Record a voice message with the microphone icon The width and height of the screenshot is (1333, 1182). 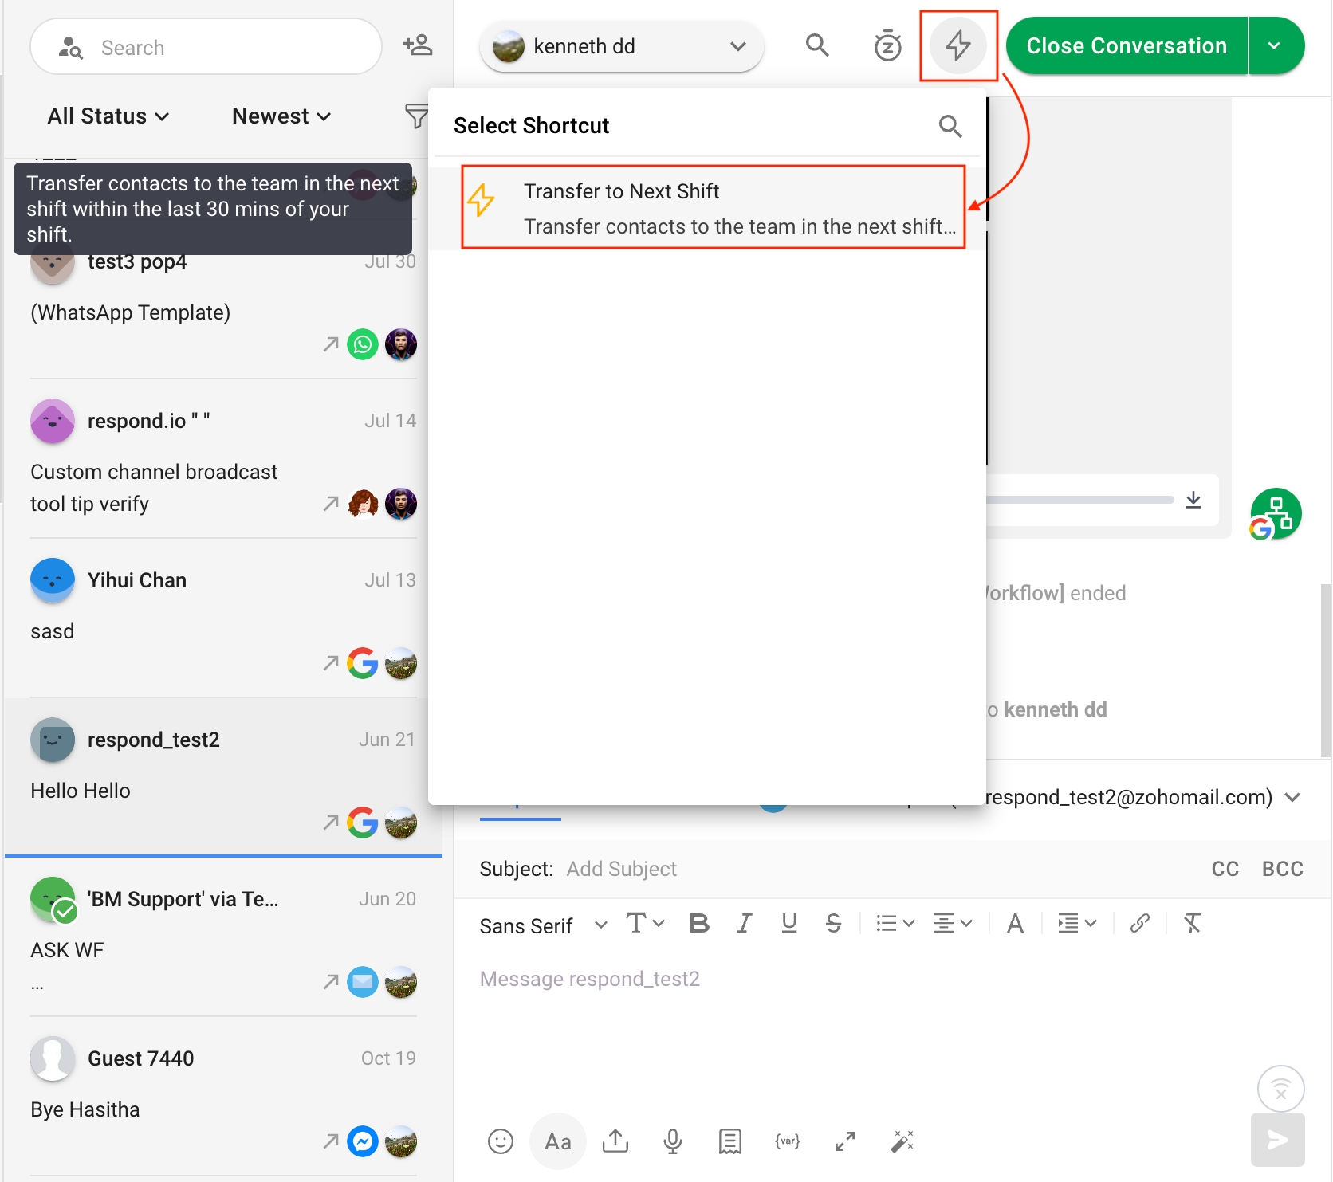coord(672,1141)
